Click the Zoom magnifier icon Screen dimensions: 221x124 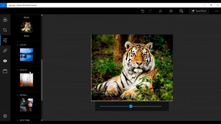pos(181,11)
